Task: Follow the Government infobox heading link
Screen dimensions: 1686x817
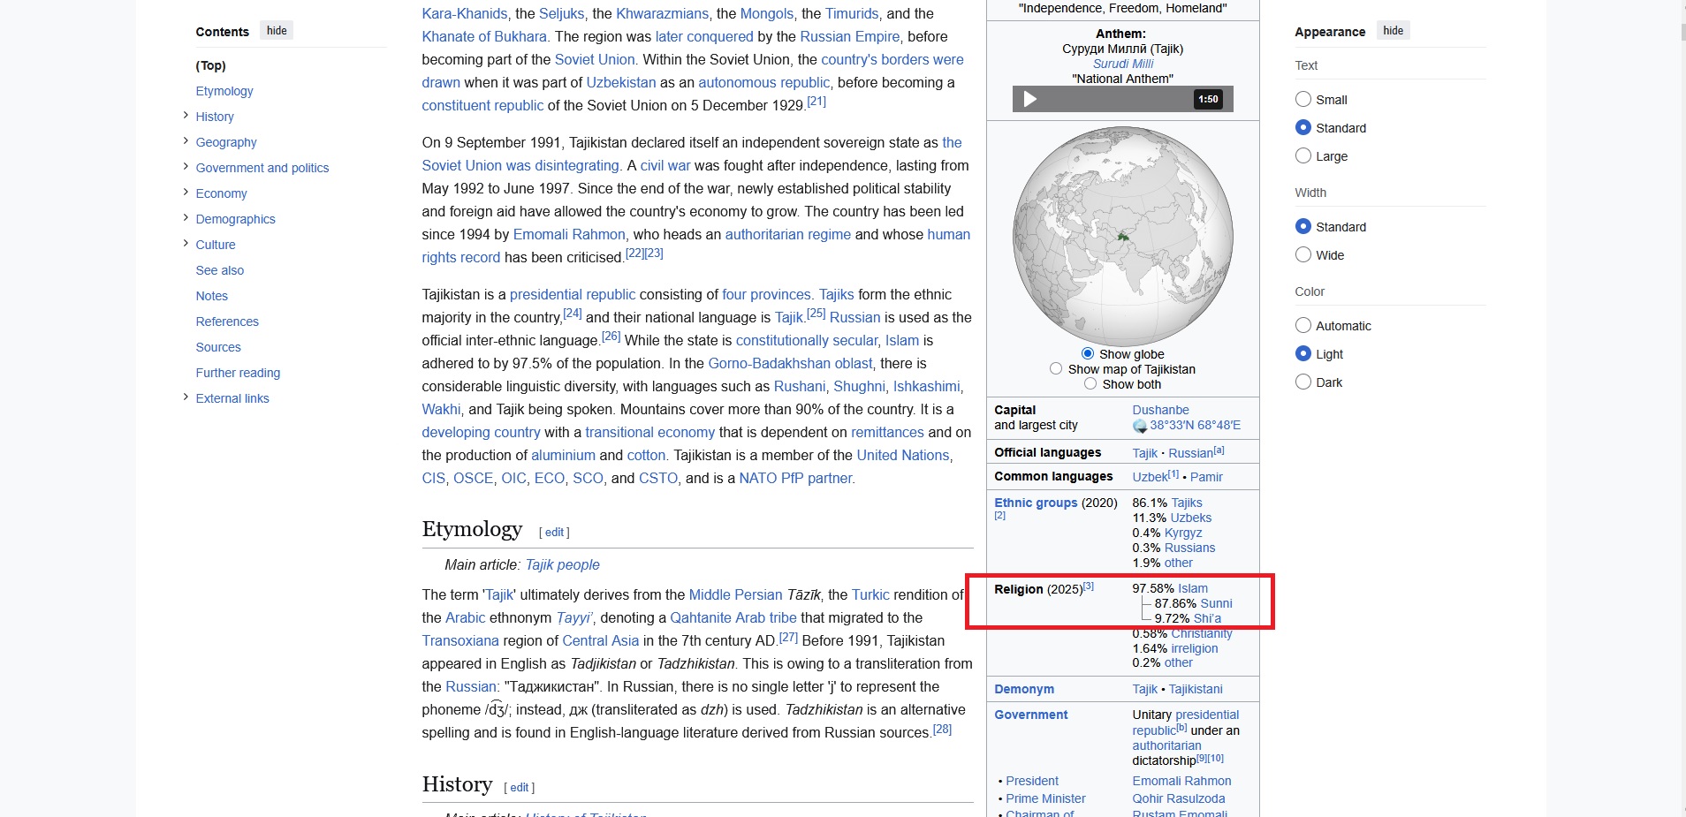Action: coord(1031,715)
